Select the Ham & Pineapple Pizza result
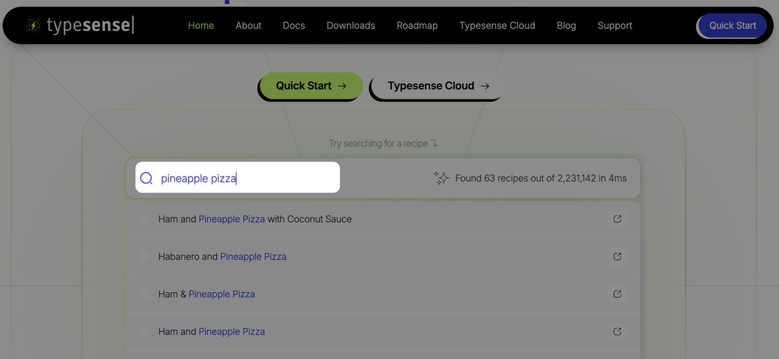 click(383, 294)
